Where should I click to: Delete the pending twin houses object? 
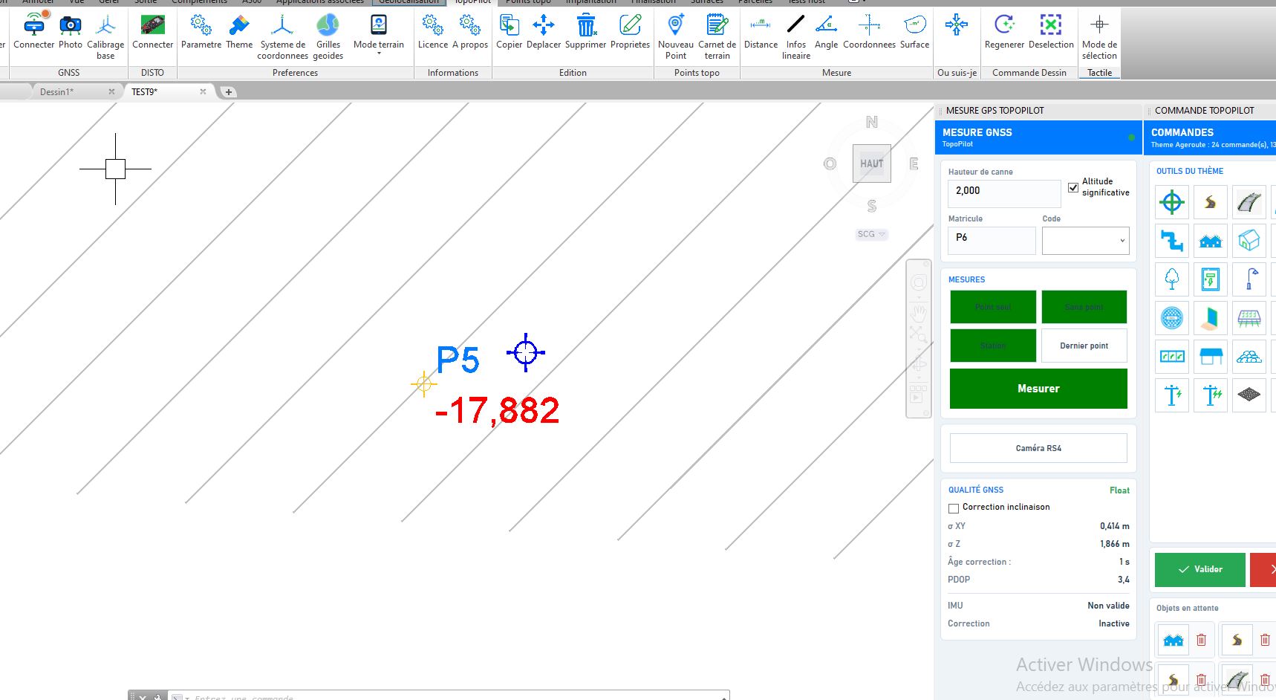[1201, 640]
